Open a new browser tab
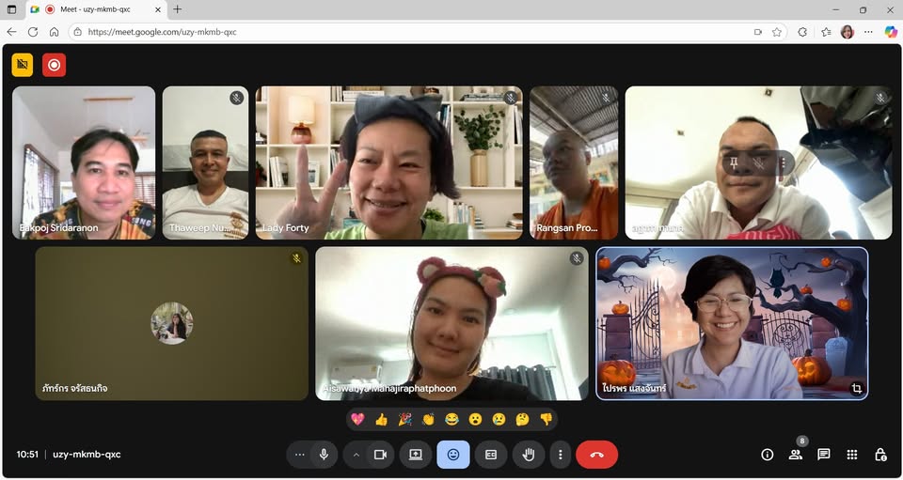Image resolution: width=903 pixels, height=480 pixels. coord(178,9)
